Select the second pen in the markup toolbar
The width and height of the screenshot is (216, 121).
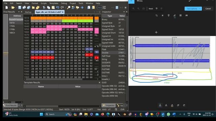pyautogui.click(x=166, y=105)
